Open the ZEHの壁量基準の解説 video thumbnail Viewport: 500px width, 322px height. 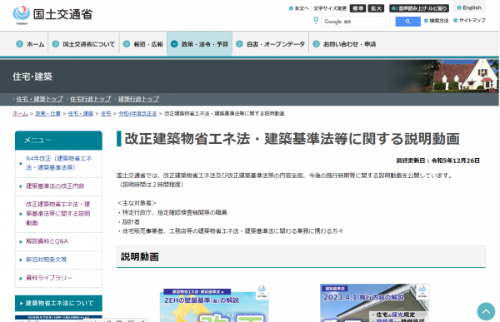(214, 304)
